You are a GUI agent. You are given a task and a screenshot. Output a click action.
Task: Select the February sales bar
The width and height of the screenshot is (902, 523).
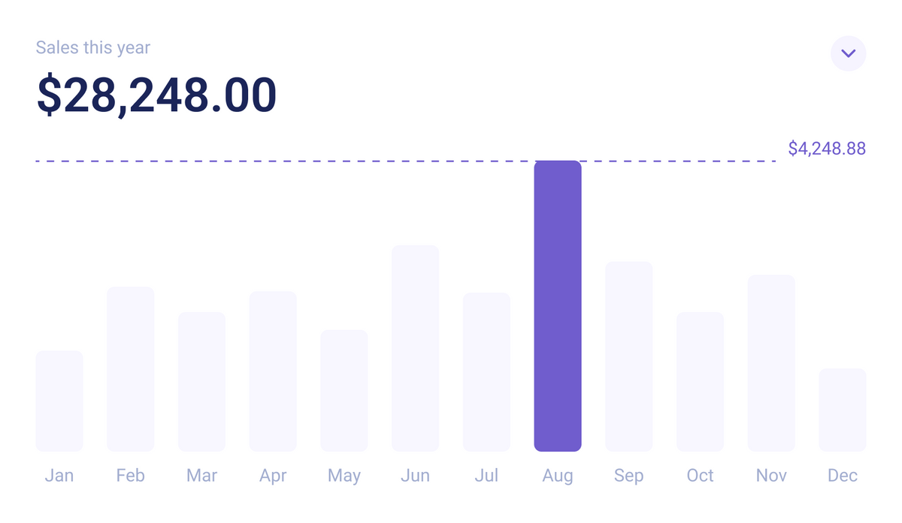coord(131,369)
